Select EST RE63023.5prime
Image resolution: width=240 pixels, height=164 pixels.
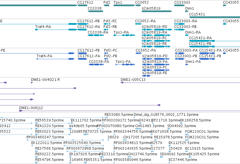(x=49, y=132)
